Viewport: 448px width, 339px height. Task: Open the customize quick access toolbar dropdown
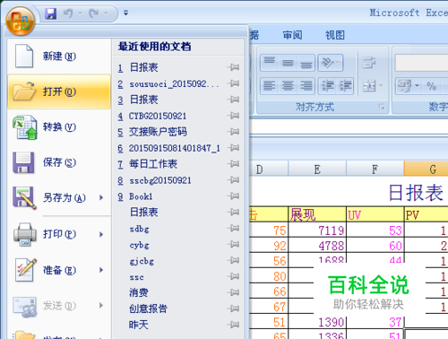coord(125,13)
